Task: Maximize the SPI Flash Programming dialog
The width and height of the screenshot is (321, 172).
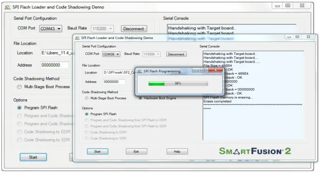Action: point(204,70)
